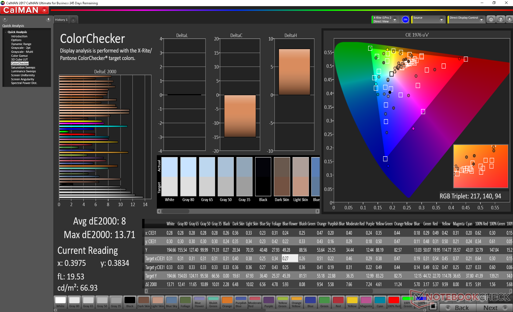The width and height of the screenshot is (513, 312).
Task: Select Grayscale - 2pt in the workflow list
Action: click(21, 48)
